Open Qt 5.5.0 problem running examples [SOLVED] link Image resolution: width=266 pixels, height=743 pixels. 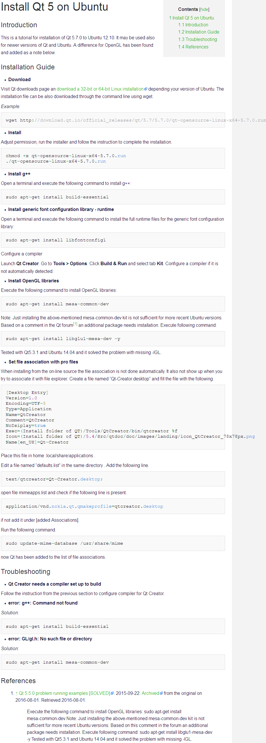[x=64, y=693]
